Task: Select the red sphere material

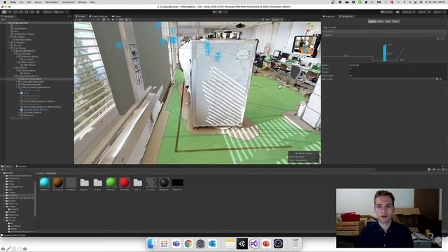Action: (x=124, y=182)
